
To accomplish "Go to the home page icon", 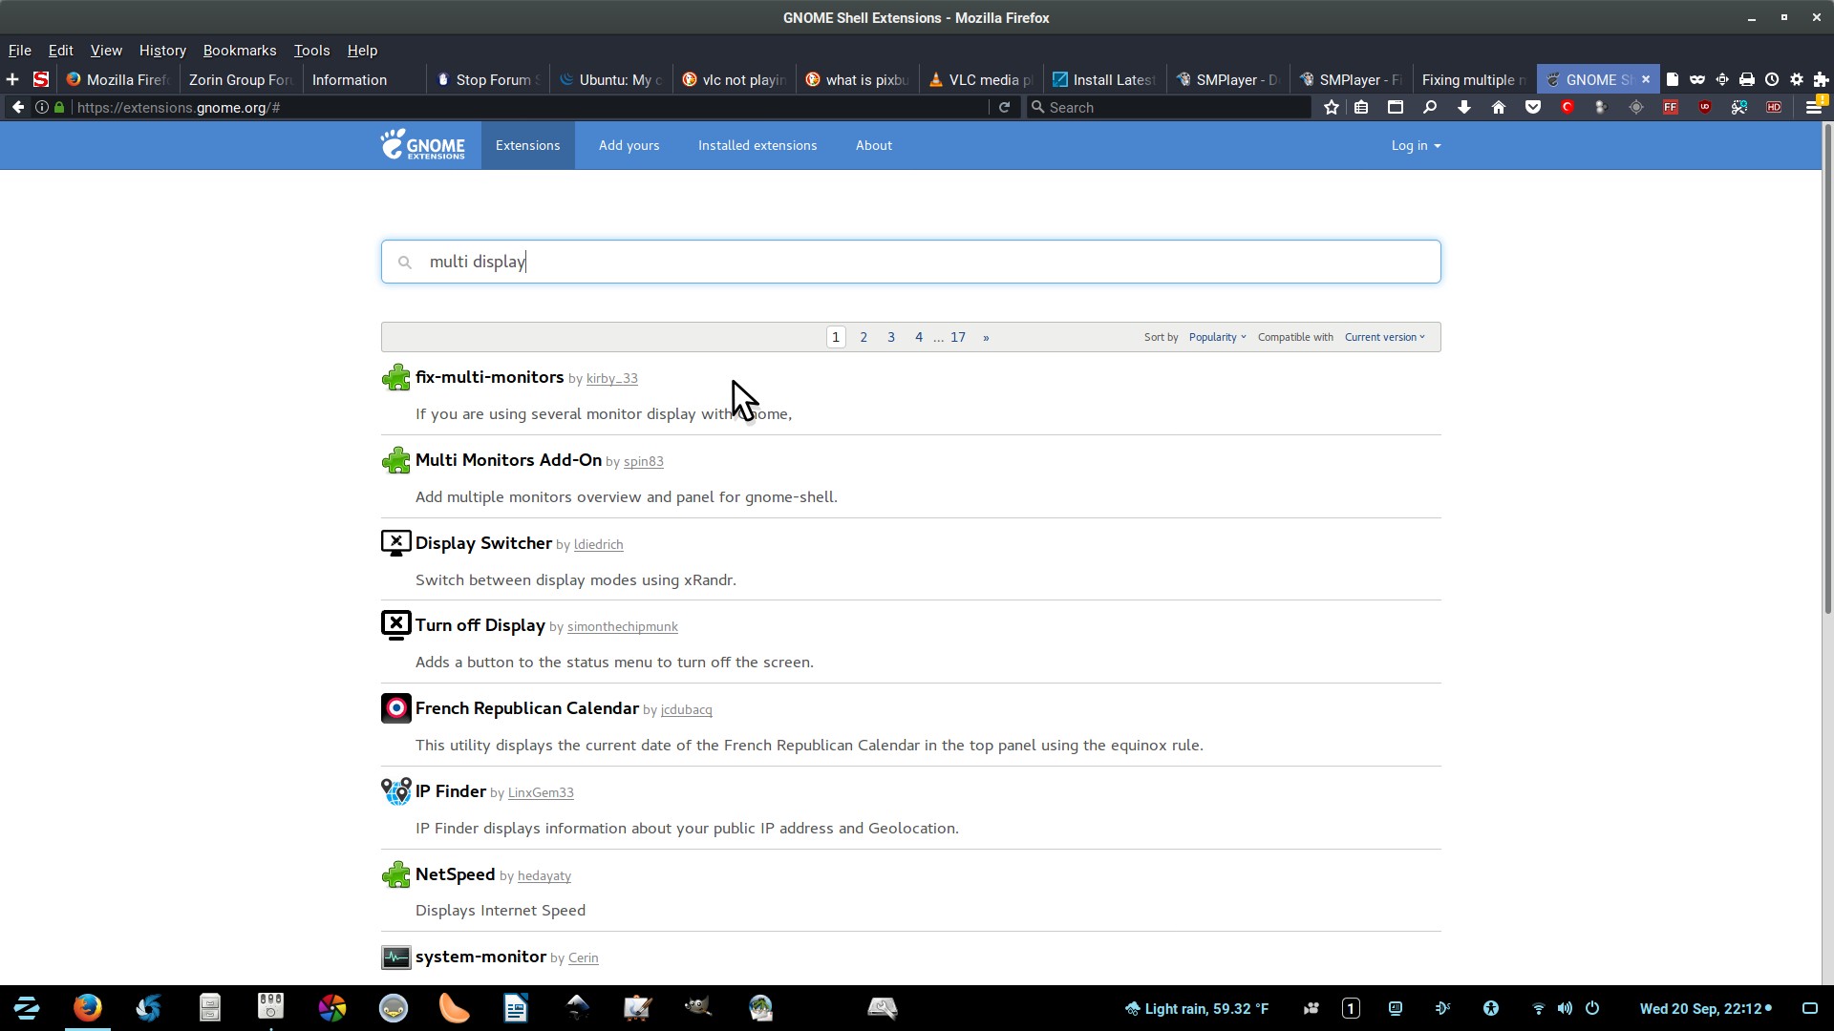I will coord(1498,107).
